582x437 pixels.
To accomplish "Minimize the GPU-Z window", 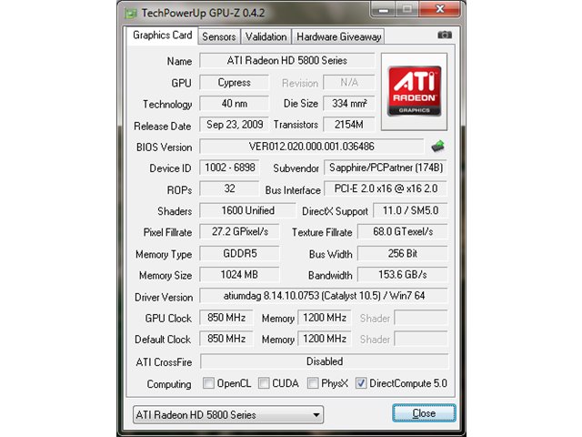I will coord(383,9).
